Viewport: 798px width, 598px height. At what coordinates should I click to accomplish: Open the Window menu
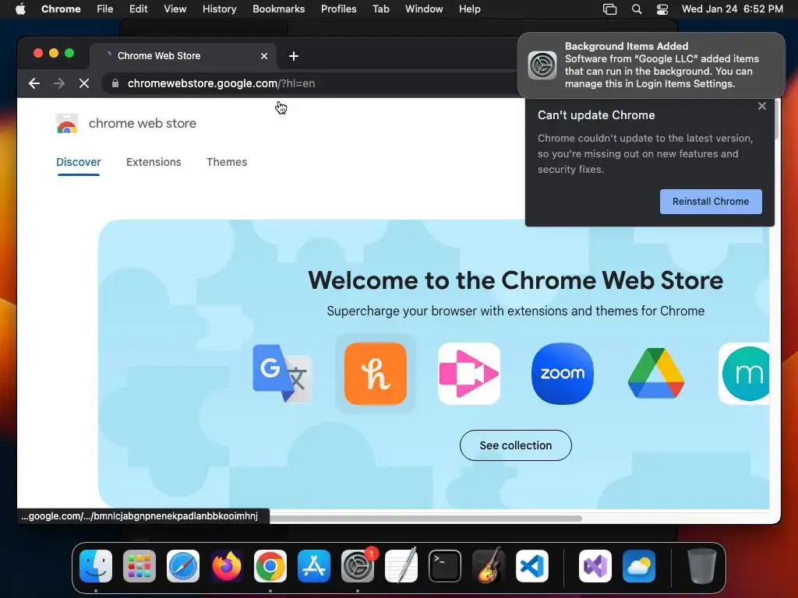tap(424, 9)
